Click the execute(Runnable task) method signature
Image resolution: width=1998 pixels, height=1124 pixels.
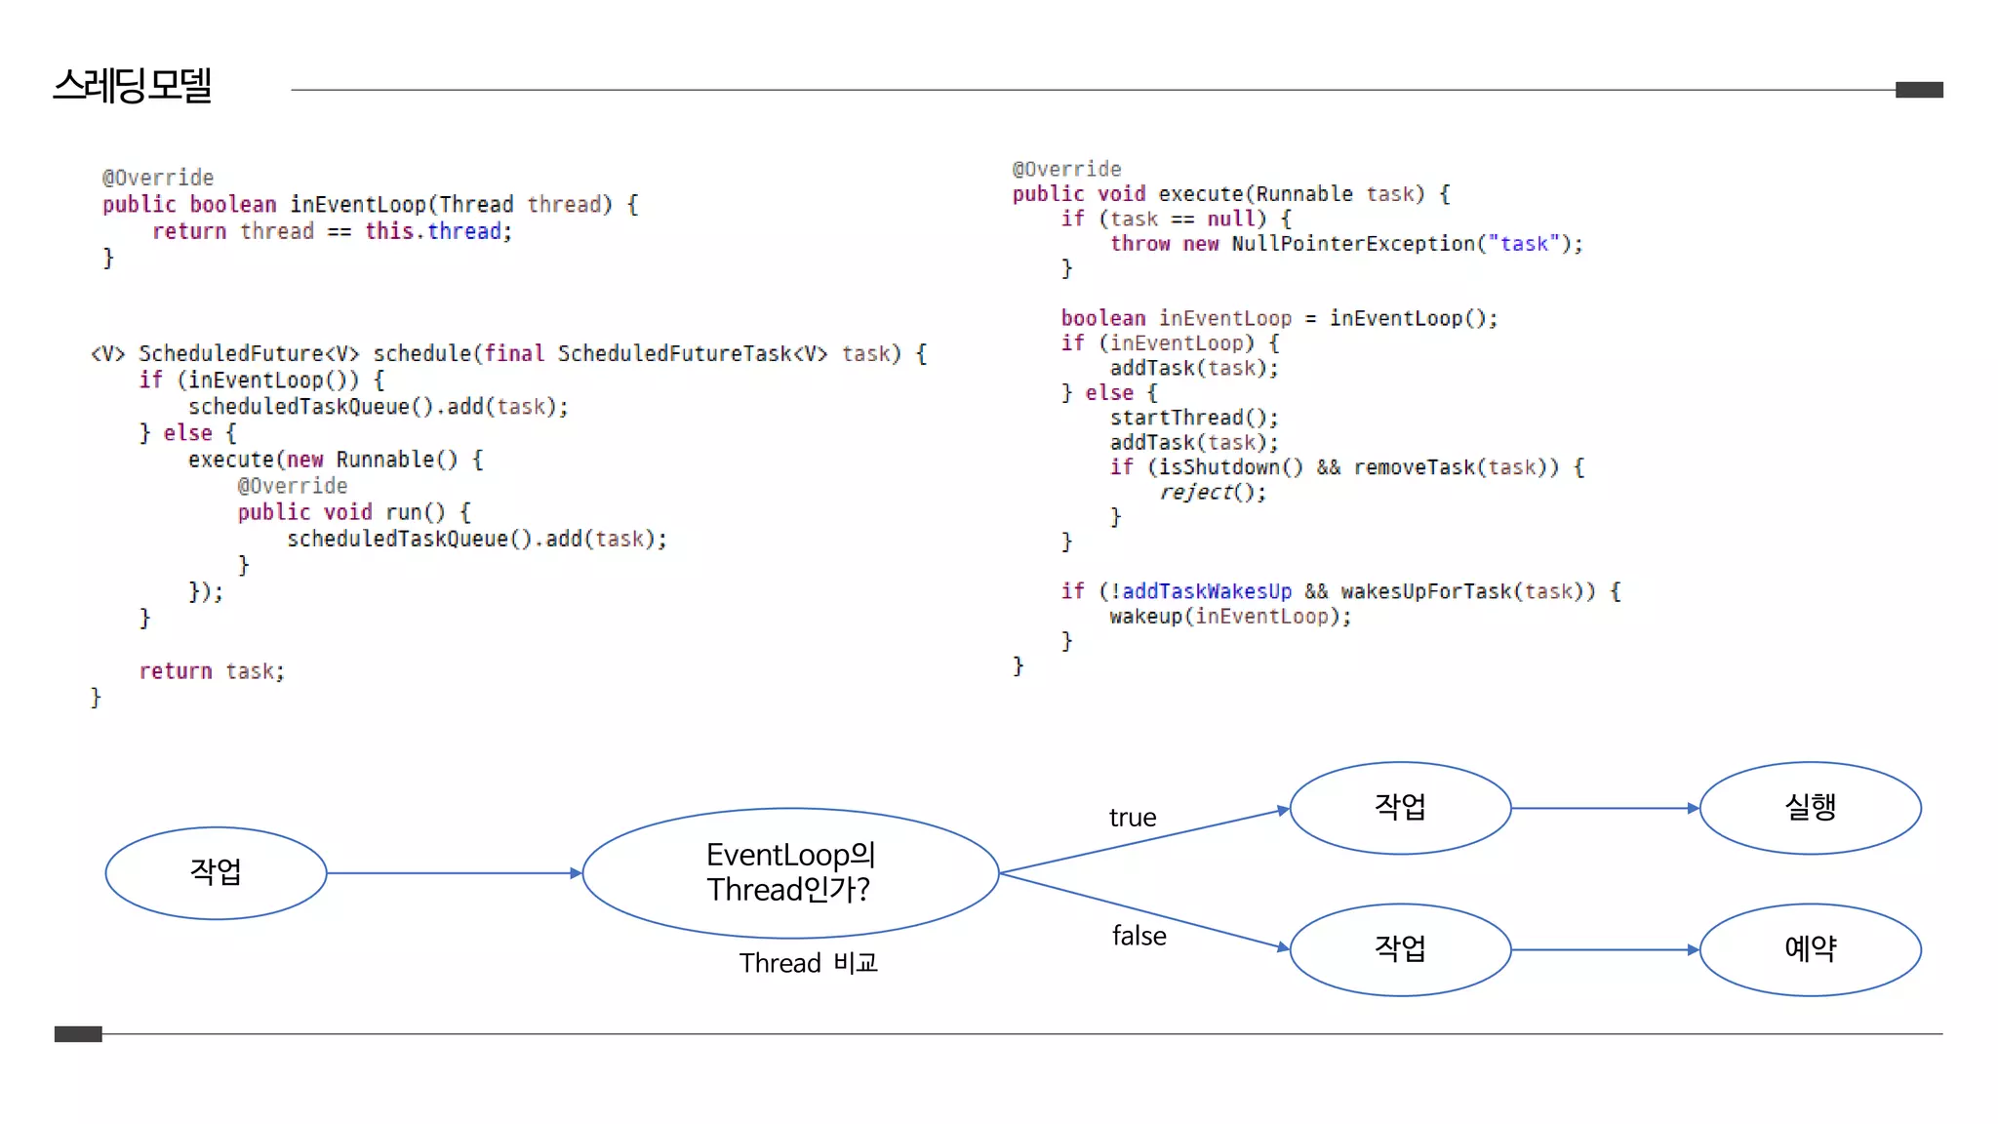point(1229,194)
